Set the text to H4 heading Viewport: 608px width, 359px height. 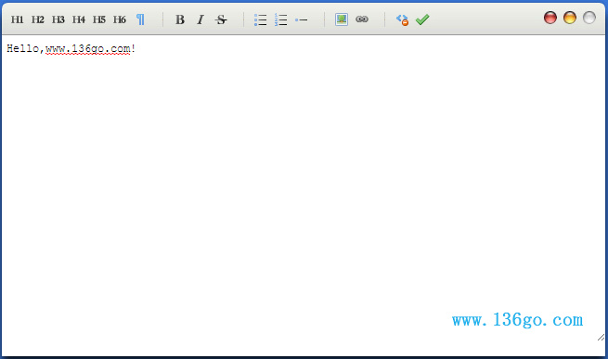79,19
